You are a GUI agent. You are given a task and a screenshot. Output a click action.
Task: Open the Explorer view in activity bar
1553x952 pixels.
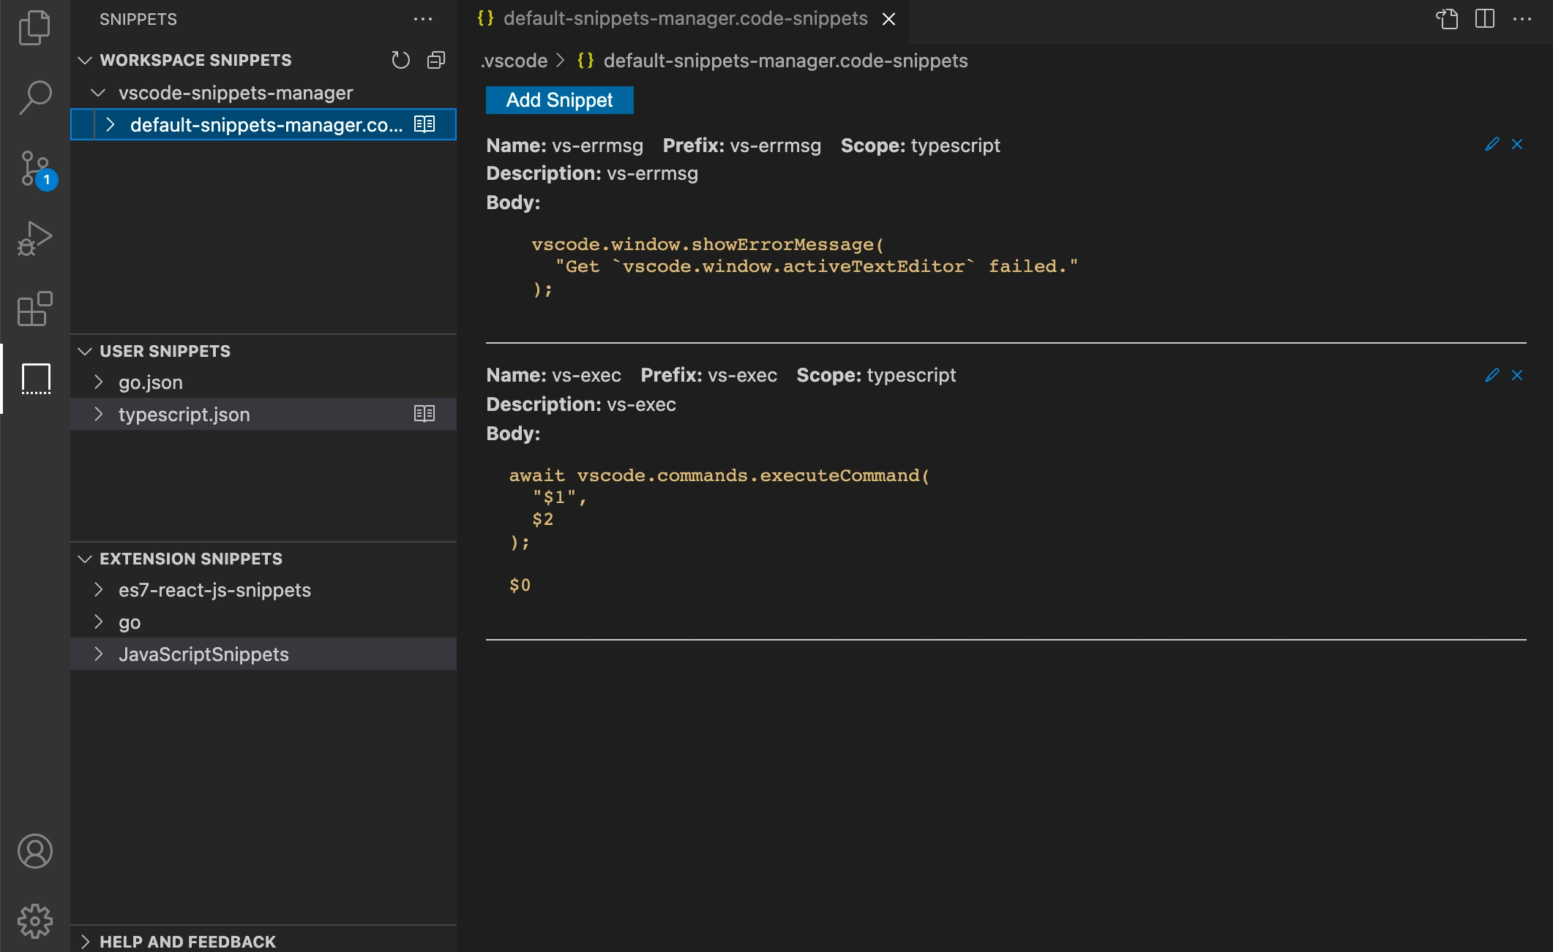[x=34, y=27]
